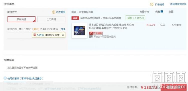
Task: Switch to the 可用优惠券 tab
Action: (15, 84)
